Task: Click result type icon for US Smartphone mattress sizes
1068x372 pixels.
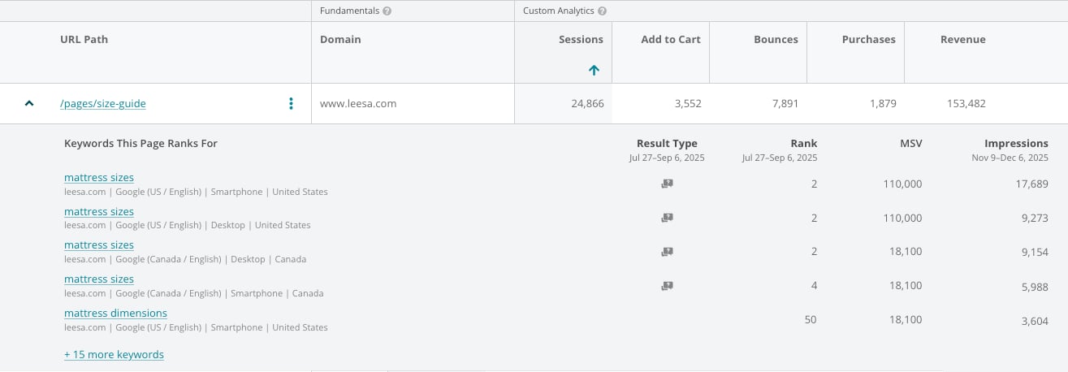Action: pos(667,184)
